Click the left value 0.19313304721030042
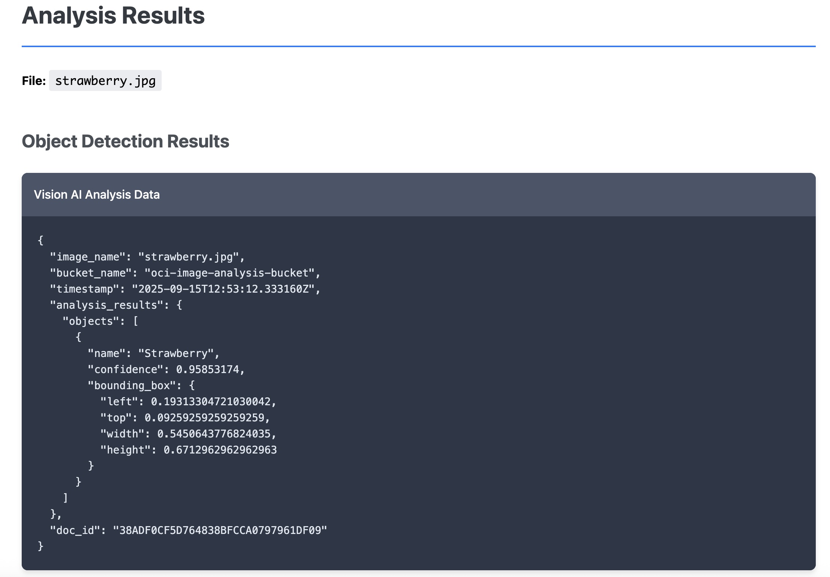The width and height of the screenshot is (830, 577). [x=210, y=402]
